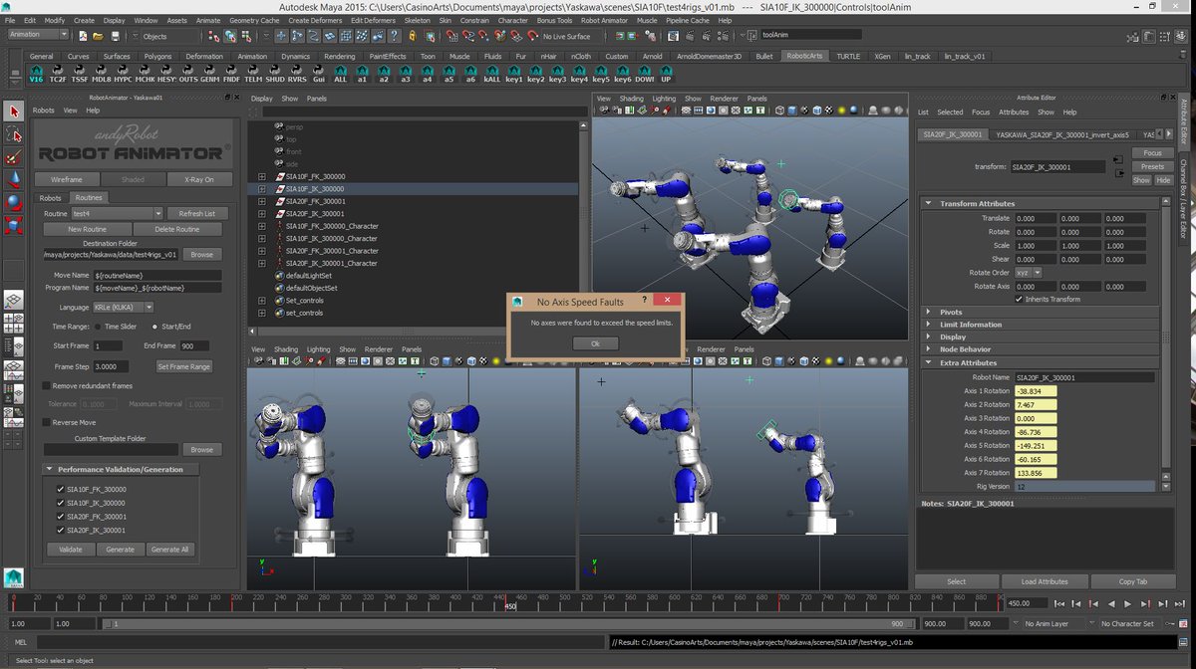The width and height of the screenshot is (1196, 669).
Task: Activate the Scale tool red cube icon
Action: (x=14, y=225)
